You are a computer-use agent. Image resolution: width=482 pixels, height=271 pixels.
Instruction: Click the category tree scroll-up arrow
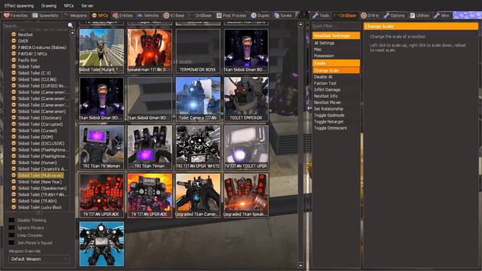tap(72, 32)
